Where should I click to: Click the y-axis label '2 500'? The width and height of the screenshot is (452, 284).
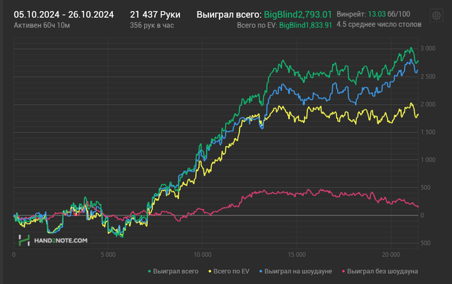click(x=427, y=77)
